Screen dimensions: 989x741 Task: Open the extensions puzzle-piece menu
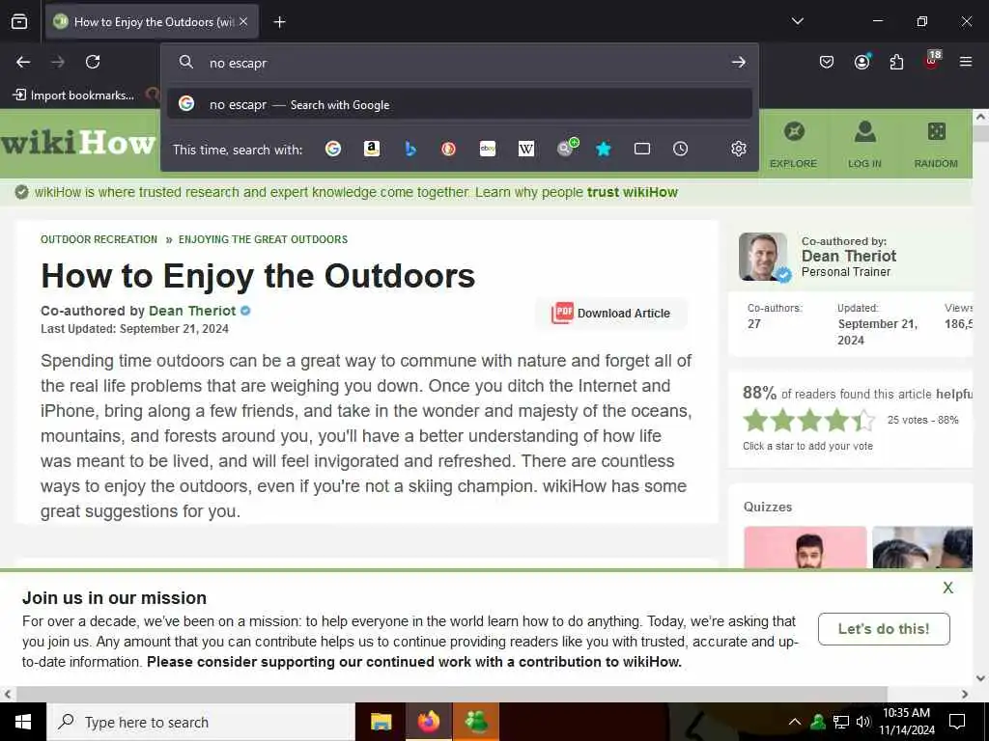coord(896,62)
